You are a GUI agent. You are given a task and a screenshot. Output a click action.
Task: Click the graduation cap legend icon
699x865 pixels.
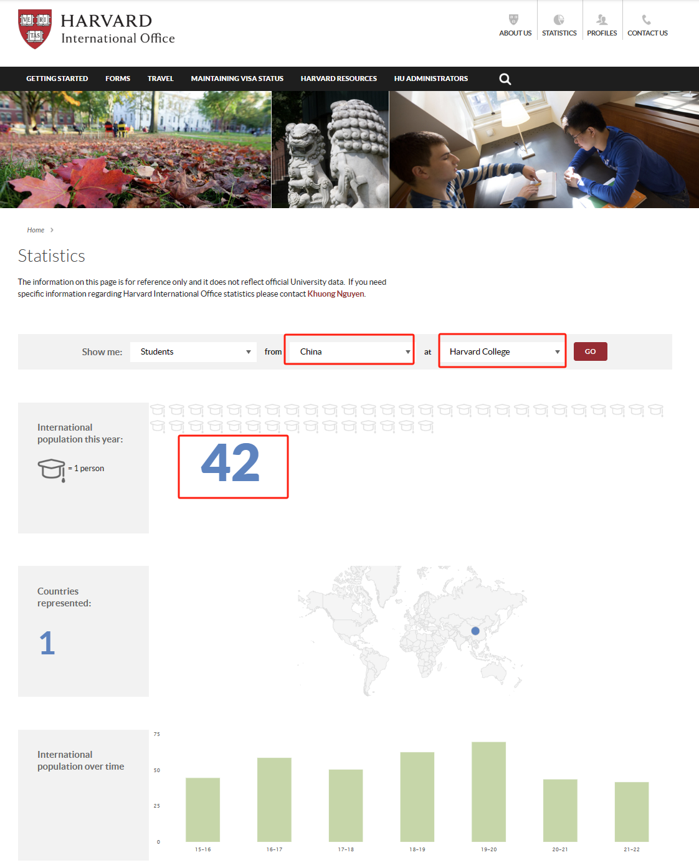[x=52, y=470]
